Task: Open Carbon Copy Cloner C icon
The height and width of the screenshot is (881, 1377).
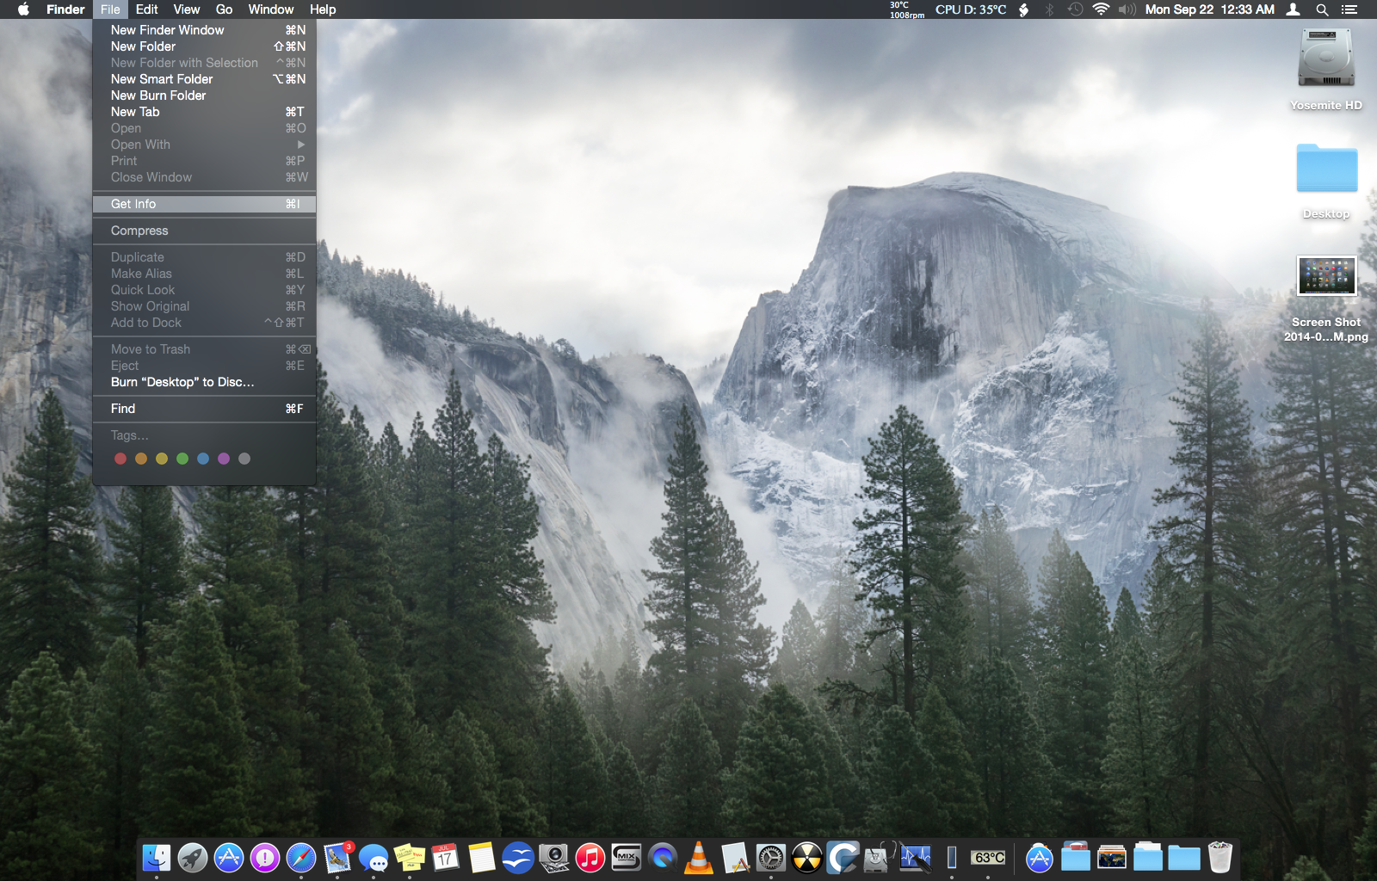Action: point(843,858)
